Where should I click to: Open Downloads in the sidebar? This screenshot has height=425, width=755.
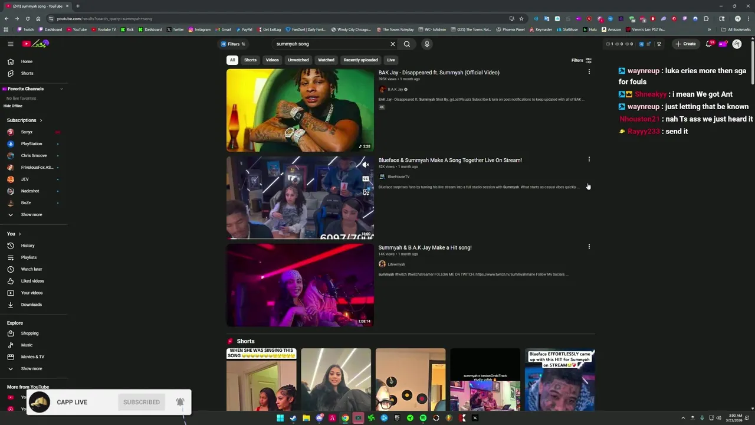34,305
